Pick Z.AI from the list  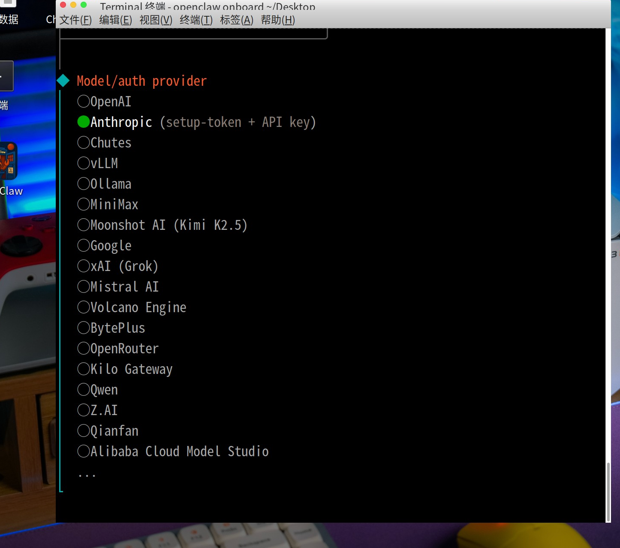pos(97,410)
